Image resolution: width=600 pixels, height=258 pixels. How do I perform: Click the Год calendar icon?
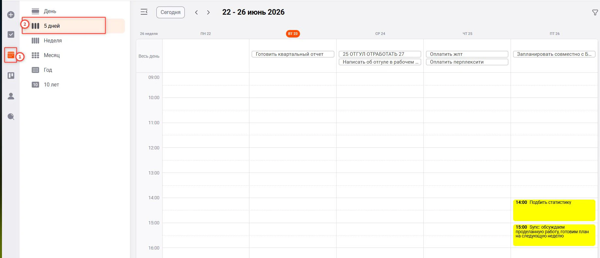pyautogui.click(x=35, y=70)
